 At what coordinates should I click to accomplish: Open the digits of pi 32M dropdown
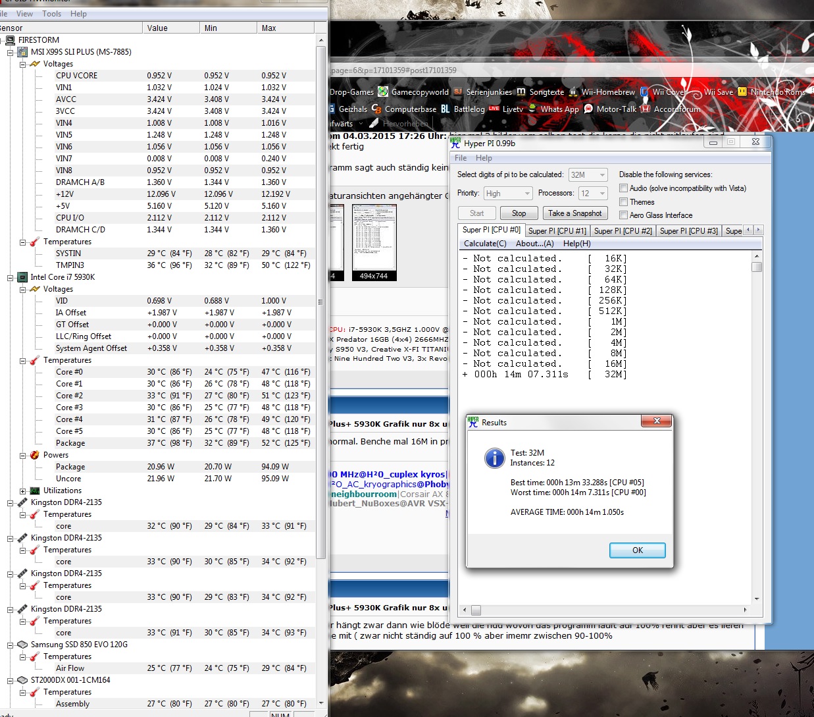click(588, 174)
